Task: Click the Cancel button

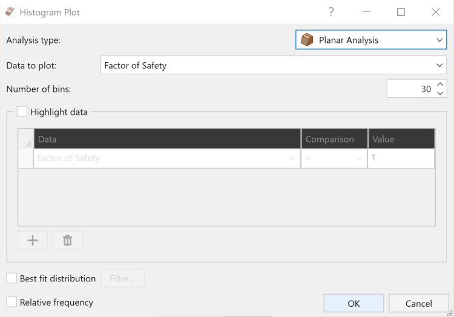Action: tap(419, 303)
